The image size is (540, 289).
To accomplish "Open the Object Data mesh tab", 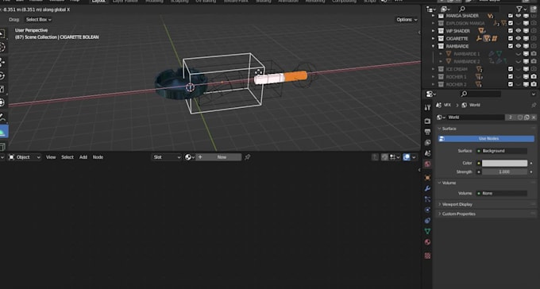I will [427, 231].
